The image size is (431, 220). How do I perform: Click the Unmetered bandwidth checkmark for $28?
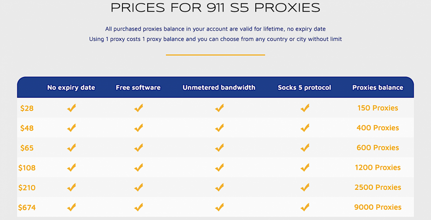(x=219, y=108)
